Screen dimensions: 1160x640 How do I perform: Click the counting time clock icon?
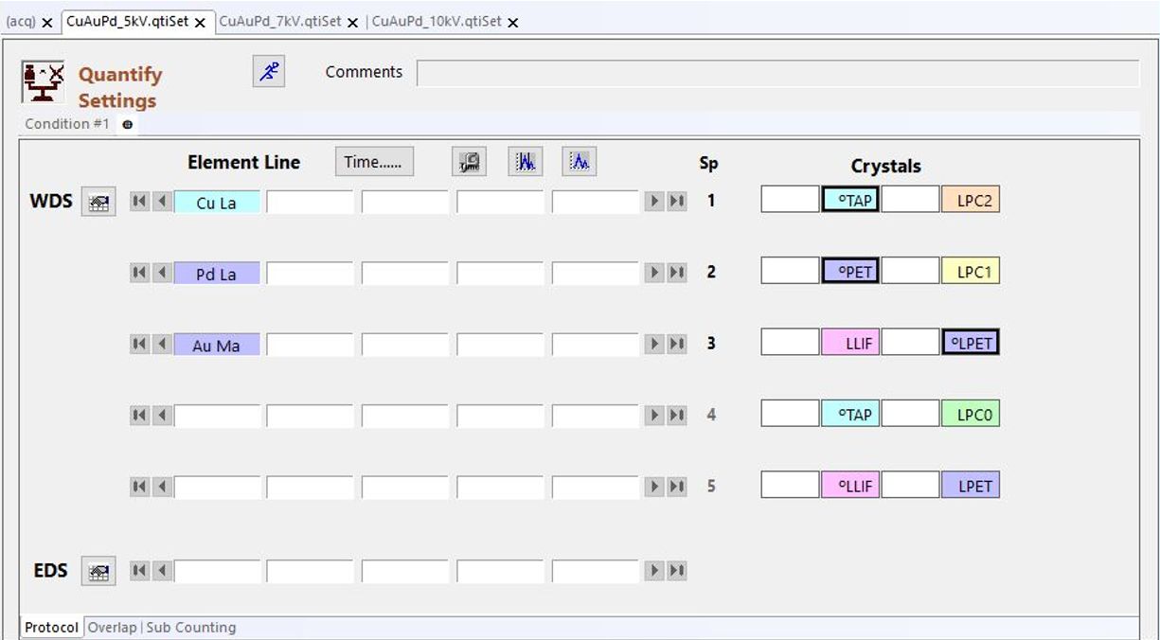click(x=470, y=162)
